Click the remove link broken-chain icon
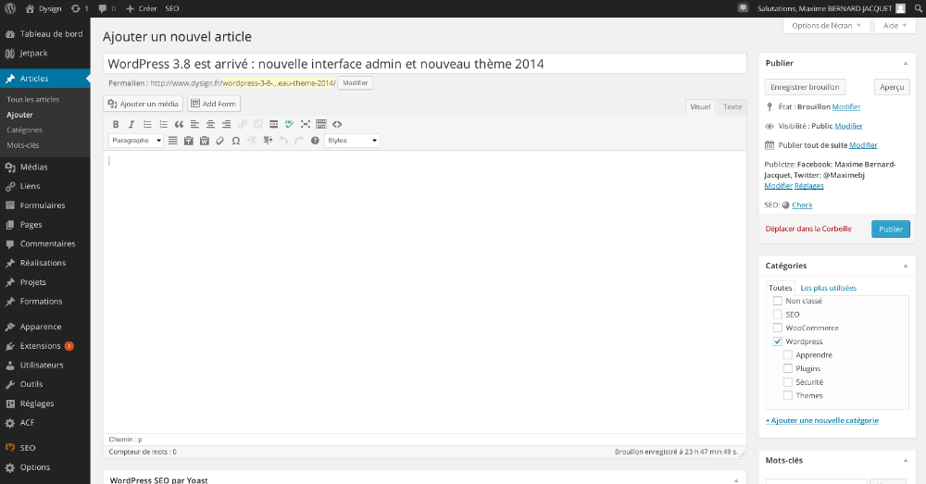 [x=258, y=125]
